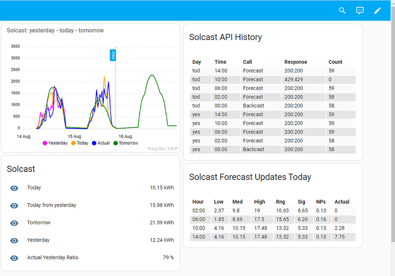Open the search in the header
This screenshot has width=395, height=276.
point(342,10)
